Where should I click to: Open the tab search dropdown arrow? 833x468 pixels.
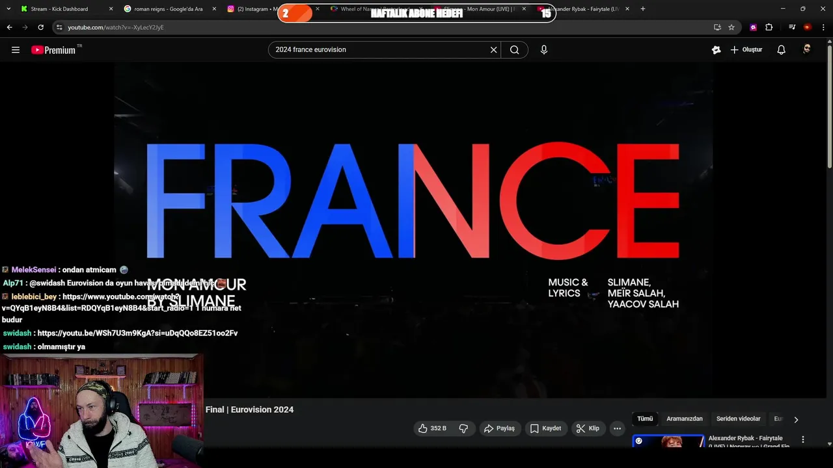click(8, 9)
